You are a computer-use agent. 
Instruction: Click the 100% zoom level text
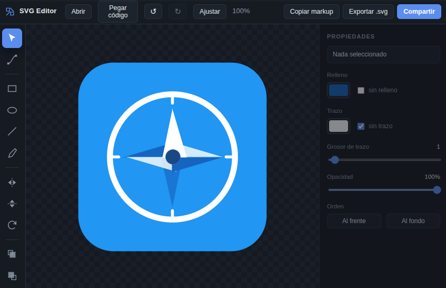(241, 11)
